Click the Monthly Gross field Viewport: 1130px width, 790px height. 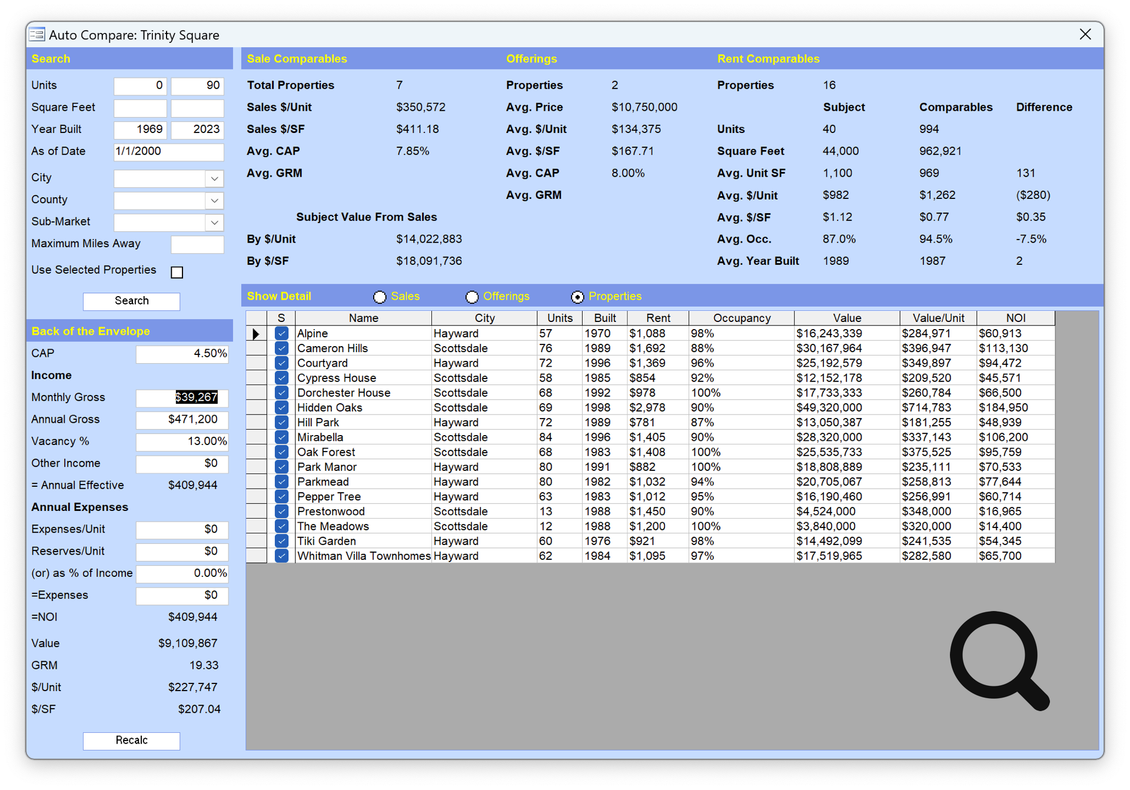(x=182, y=398)
